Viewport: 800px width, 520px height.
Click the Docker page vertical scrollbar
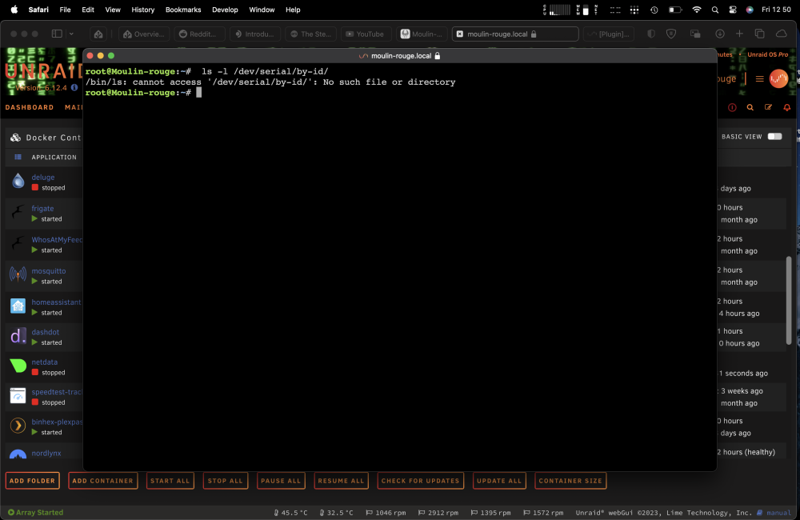pyautogui.click(x=789, y=300)
